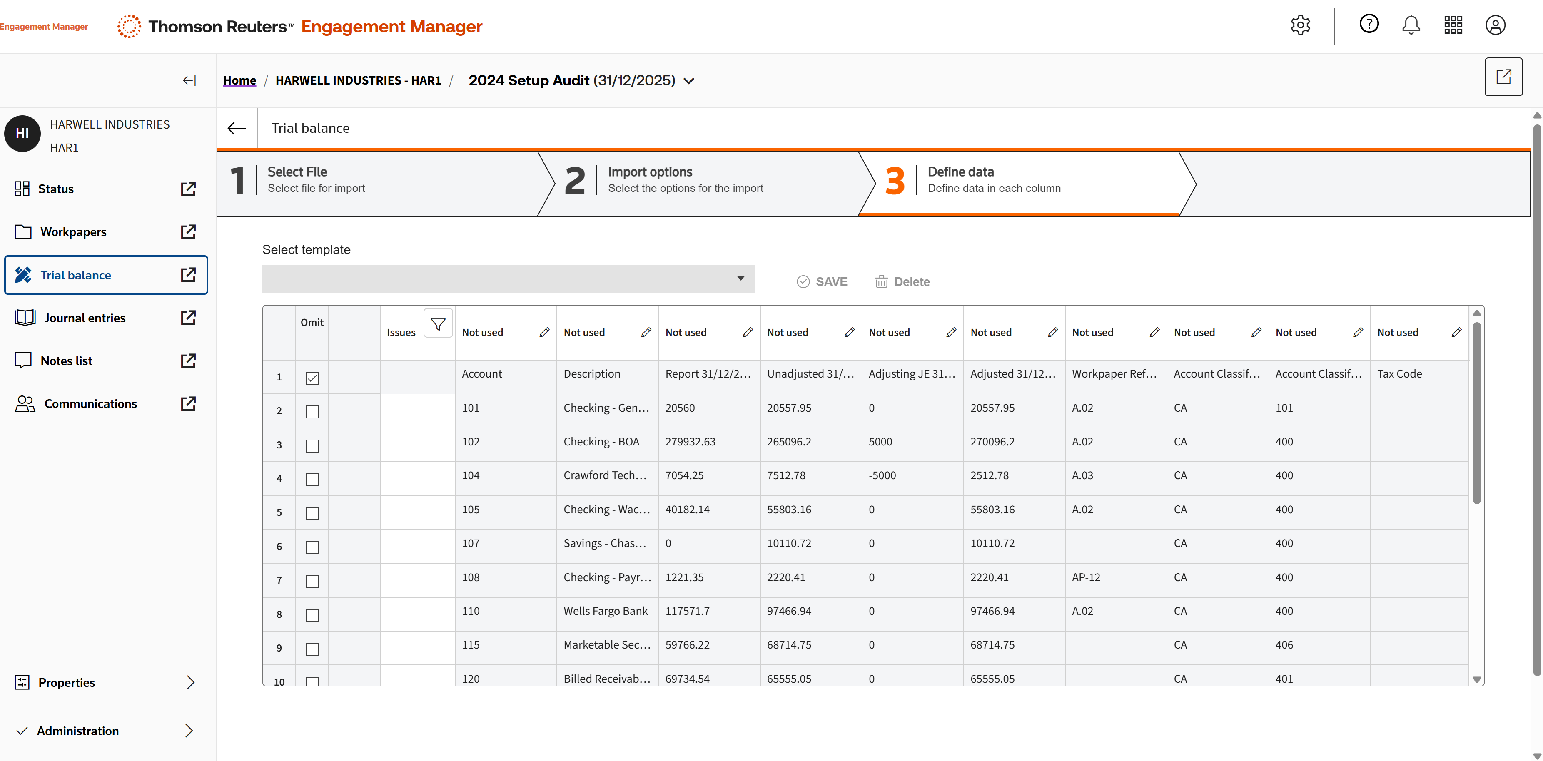Check the Omit checkbox for row 2

(x=312, y=412)
